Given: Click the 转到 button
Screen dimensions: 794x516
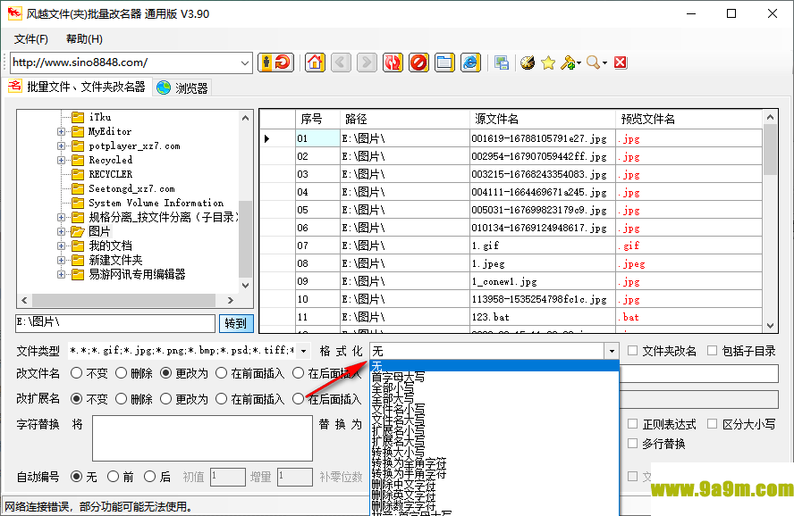Looking at the screenshot, I should coord(236,323).
